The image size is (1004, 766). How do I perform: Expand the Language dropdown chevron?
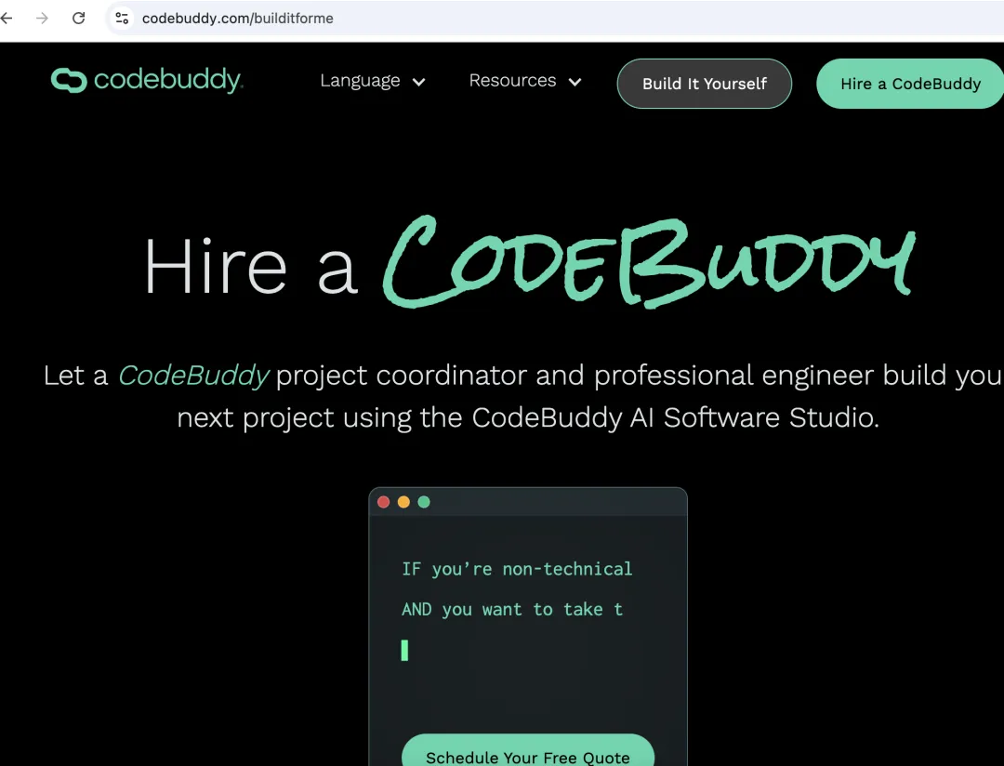418,82
